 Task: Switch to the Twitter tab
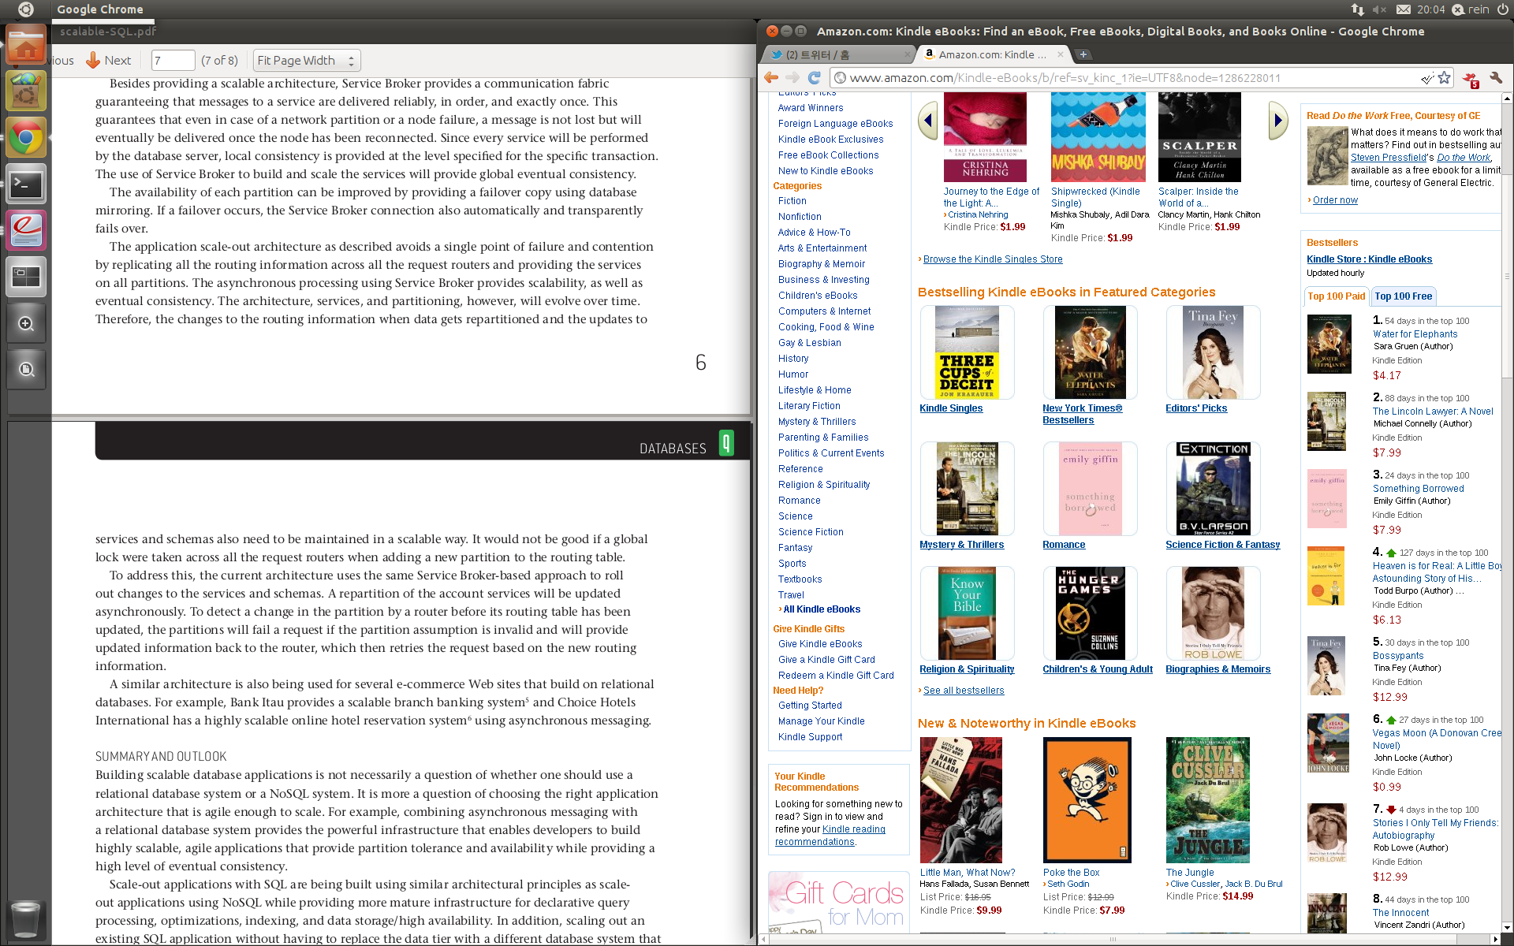[x=836, y=54]
